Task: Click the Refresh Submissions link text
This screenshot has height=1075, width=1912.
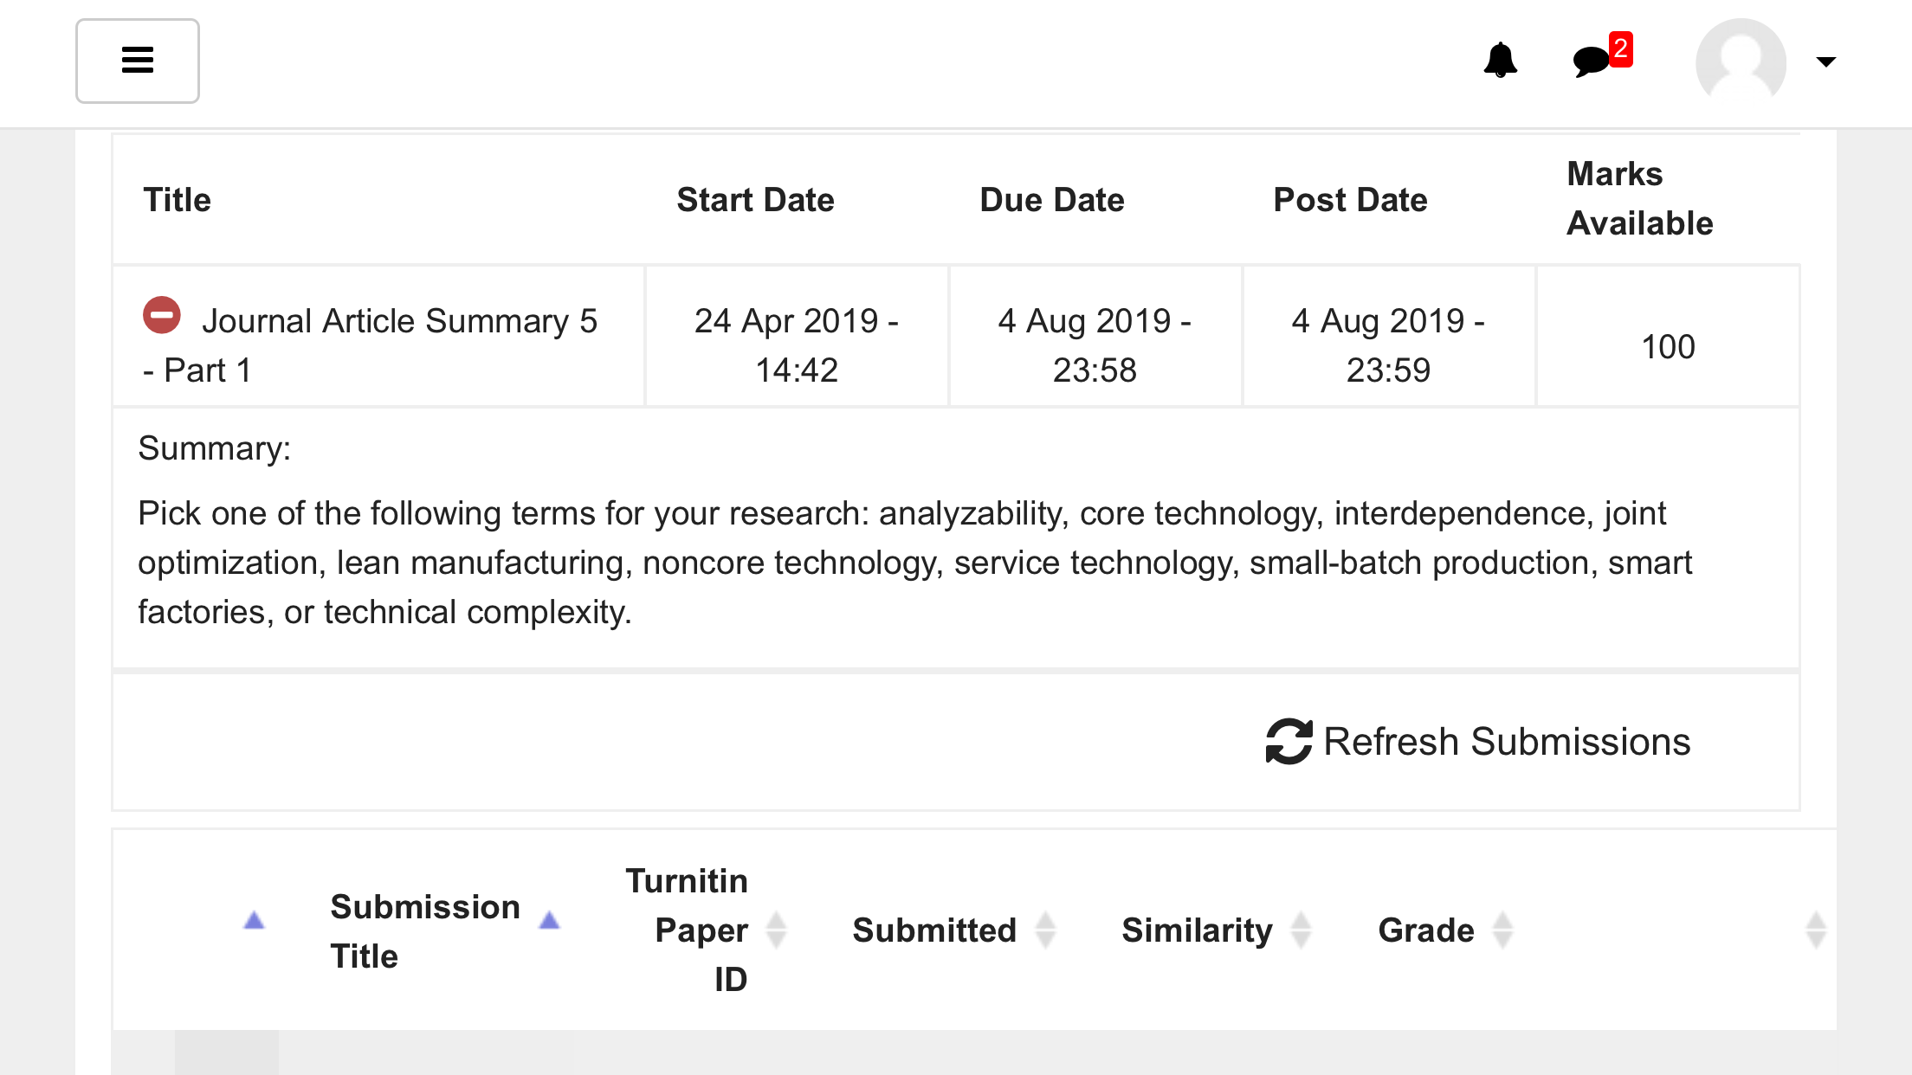Action: coord(1507,742)
